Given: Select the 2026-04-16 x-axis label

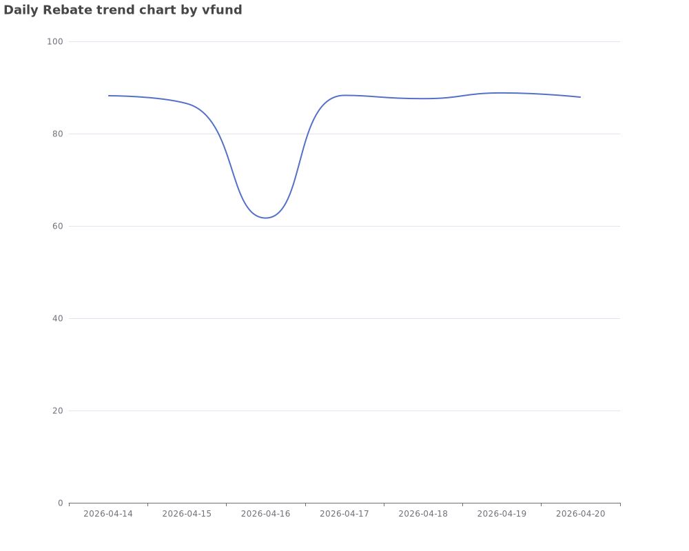Looking at the screenshot, I should pos(265,514).
